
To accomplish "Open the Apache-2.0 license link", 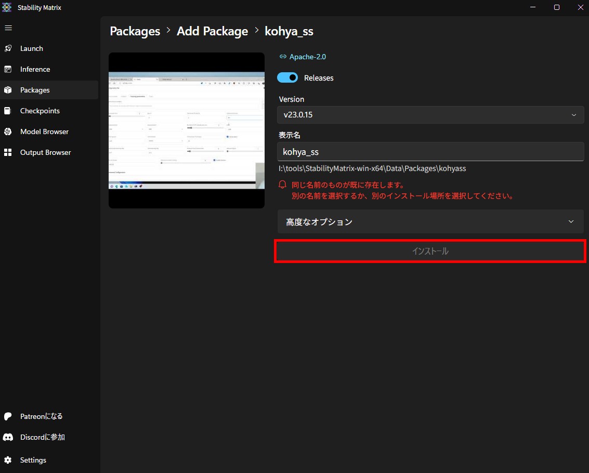I will pos(308,57).
